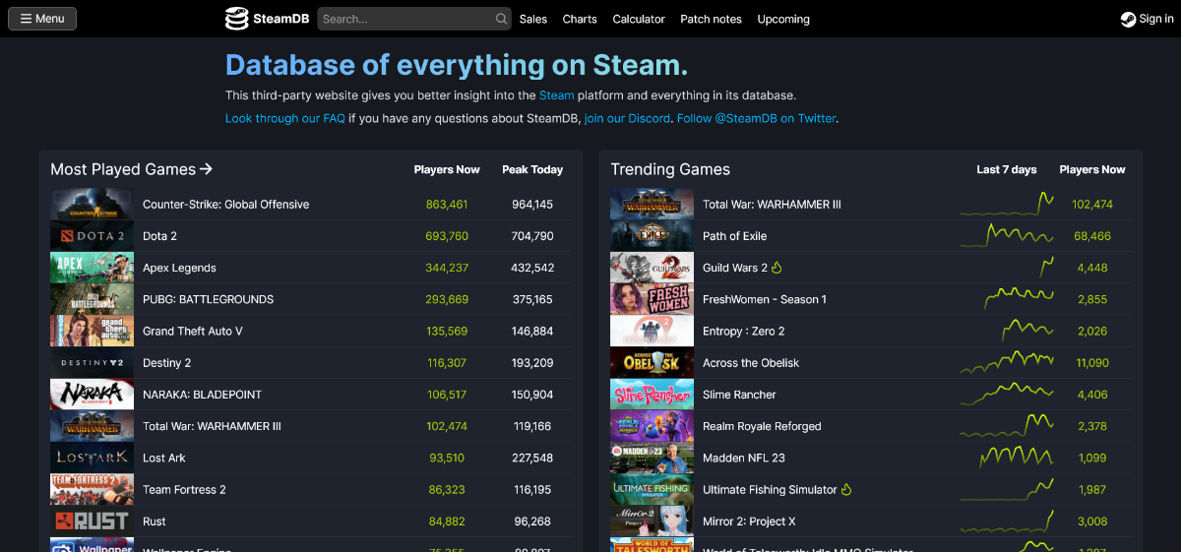1181x552 pixels.
Task: Open the Entropy : Zero 2 link
Action: pyautogui.click(x=743, y=332)
